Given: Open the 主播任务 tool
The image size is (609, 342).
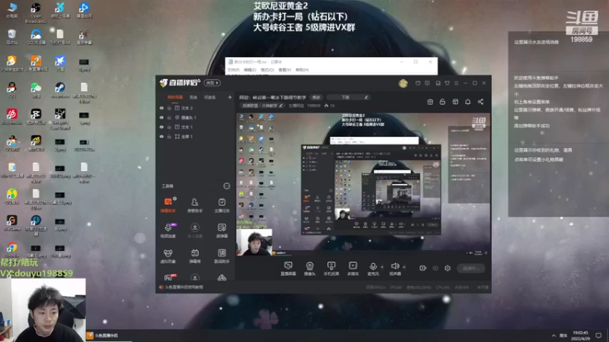Looking at the screenshot, I should coord(222,204).
